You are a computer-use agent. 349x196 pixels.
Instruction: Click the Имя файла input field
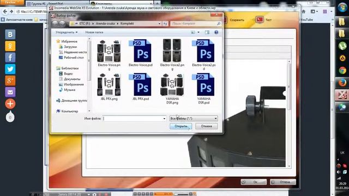[133, 119]
